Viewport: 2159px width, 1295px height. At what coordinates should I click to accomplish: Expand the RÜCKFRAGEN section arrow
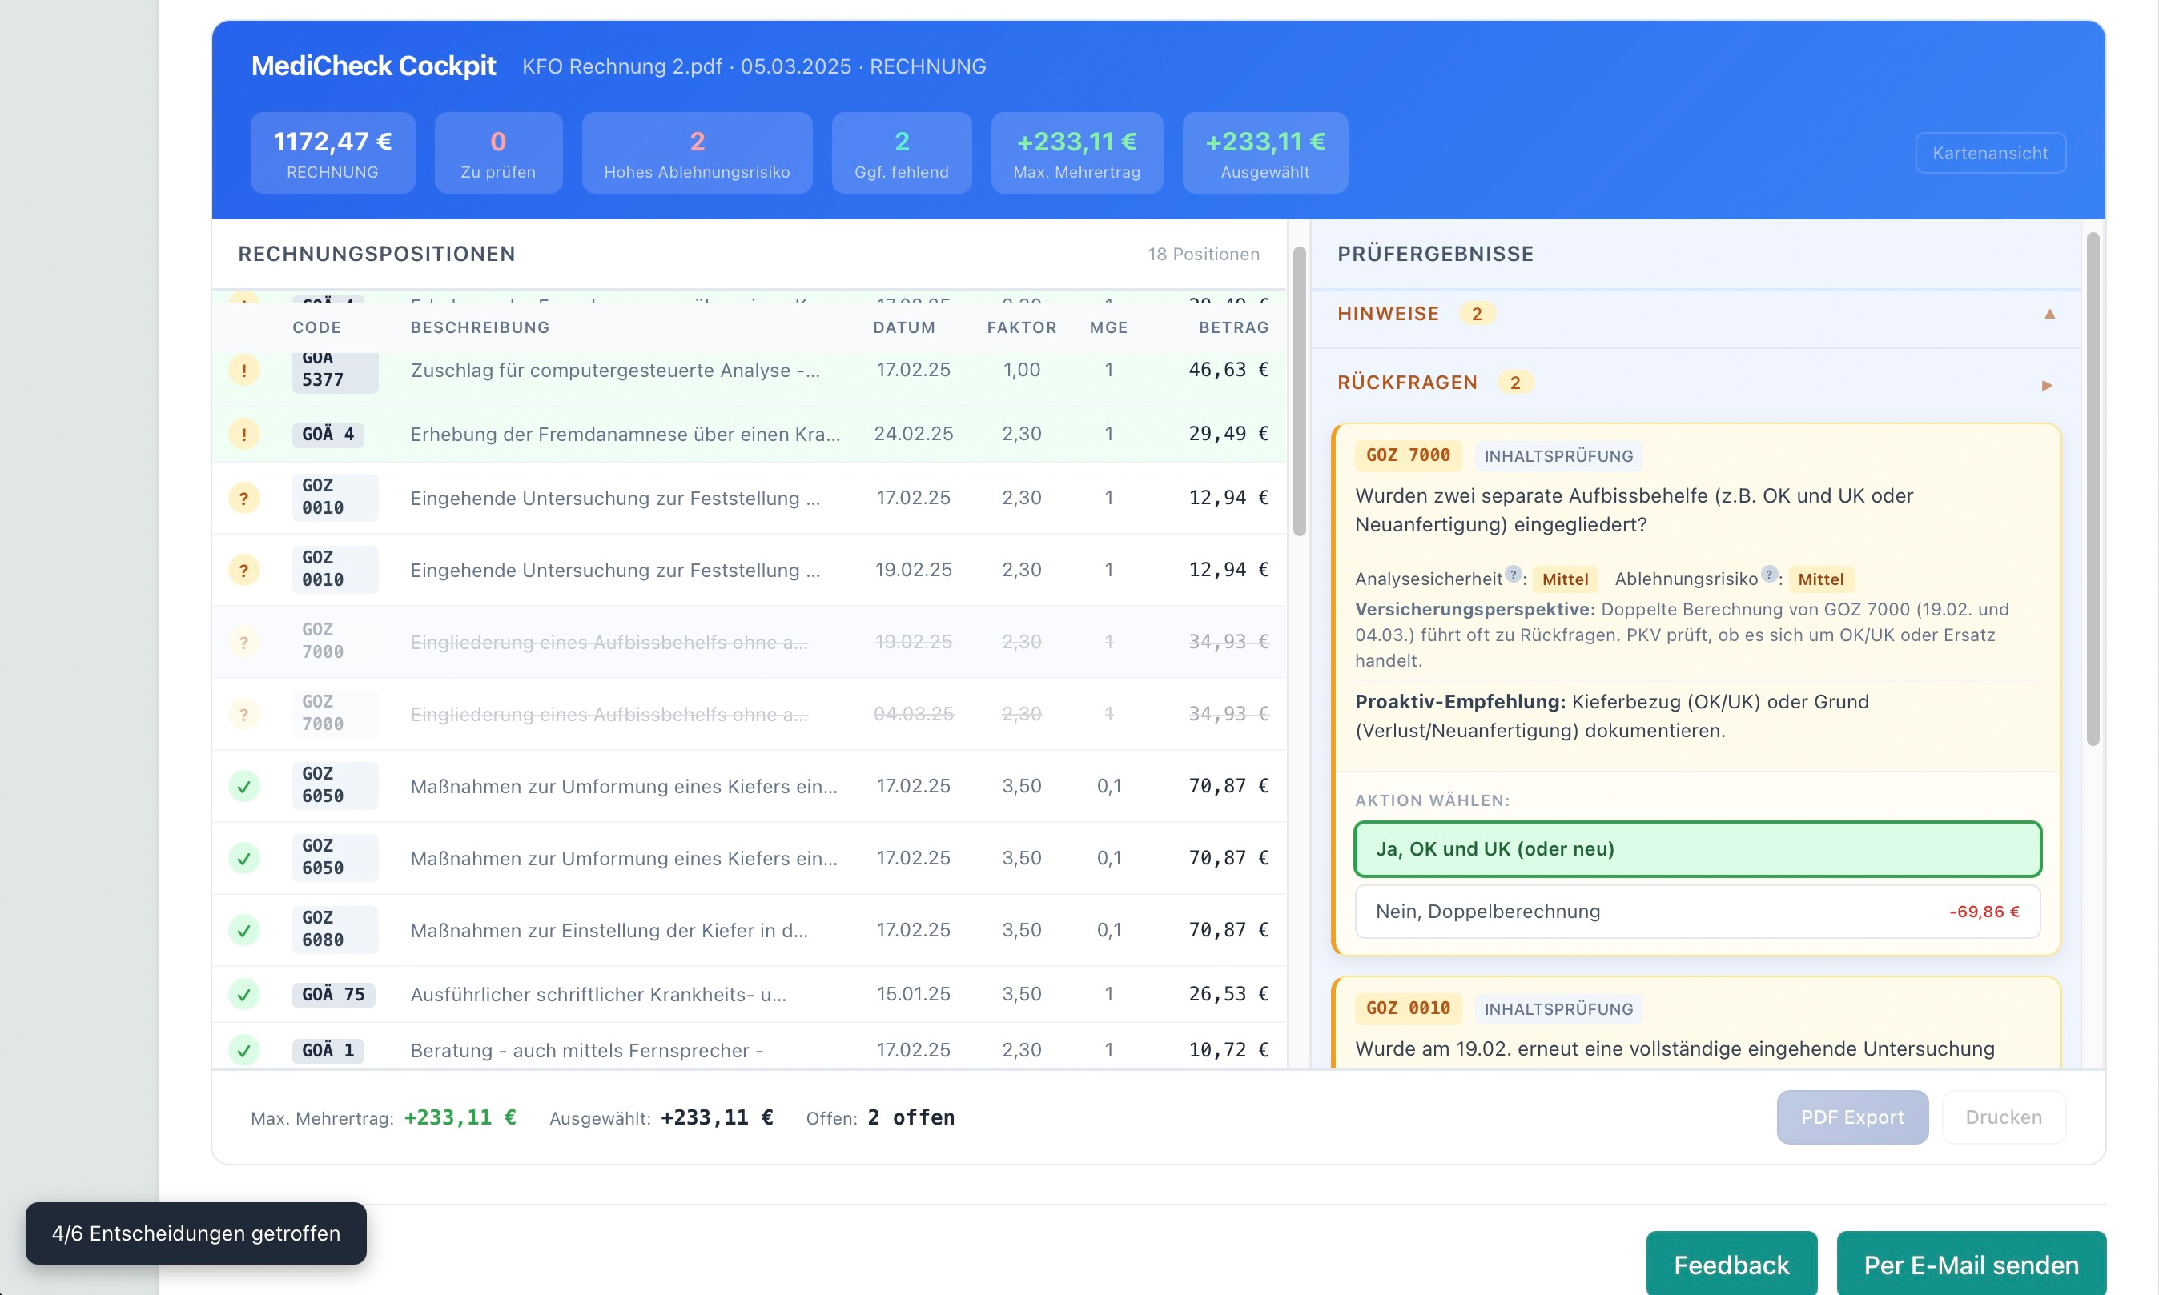tap(2046, 385)
